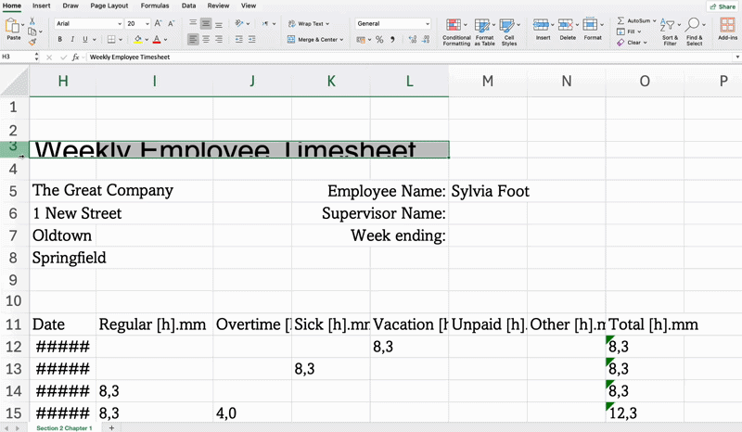Toggle Bold formatting
Screen dimensions: 742x432
pos(60,40)
